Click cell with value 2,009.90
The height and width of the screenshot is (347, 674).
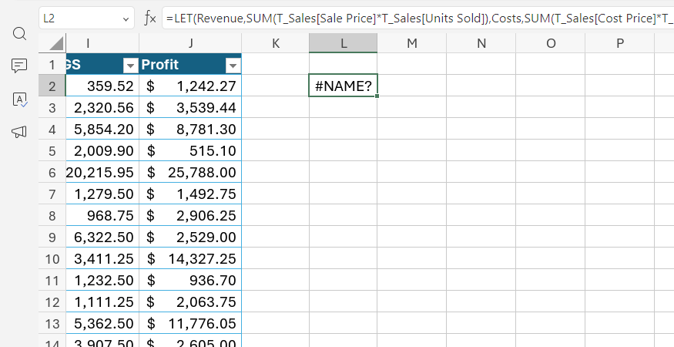pos(102,150)
